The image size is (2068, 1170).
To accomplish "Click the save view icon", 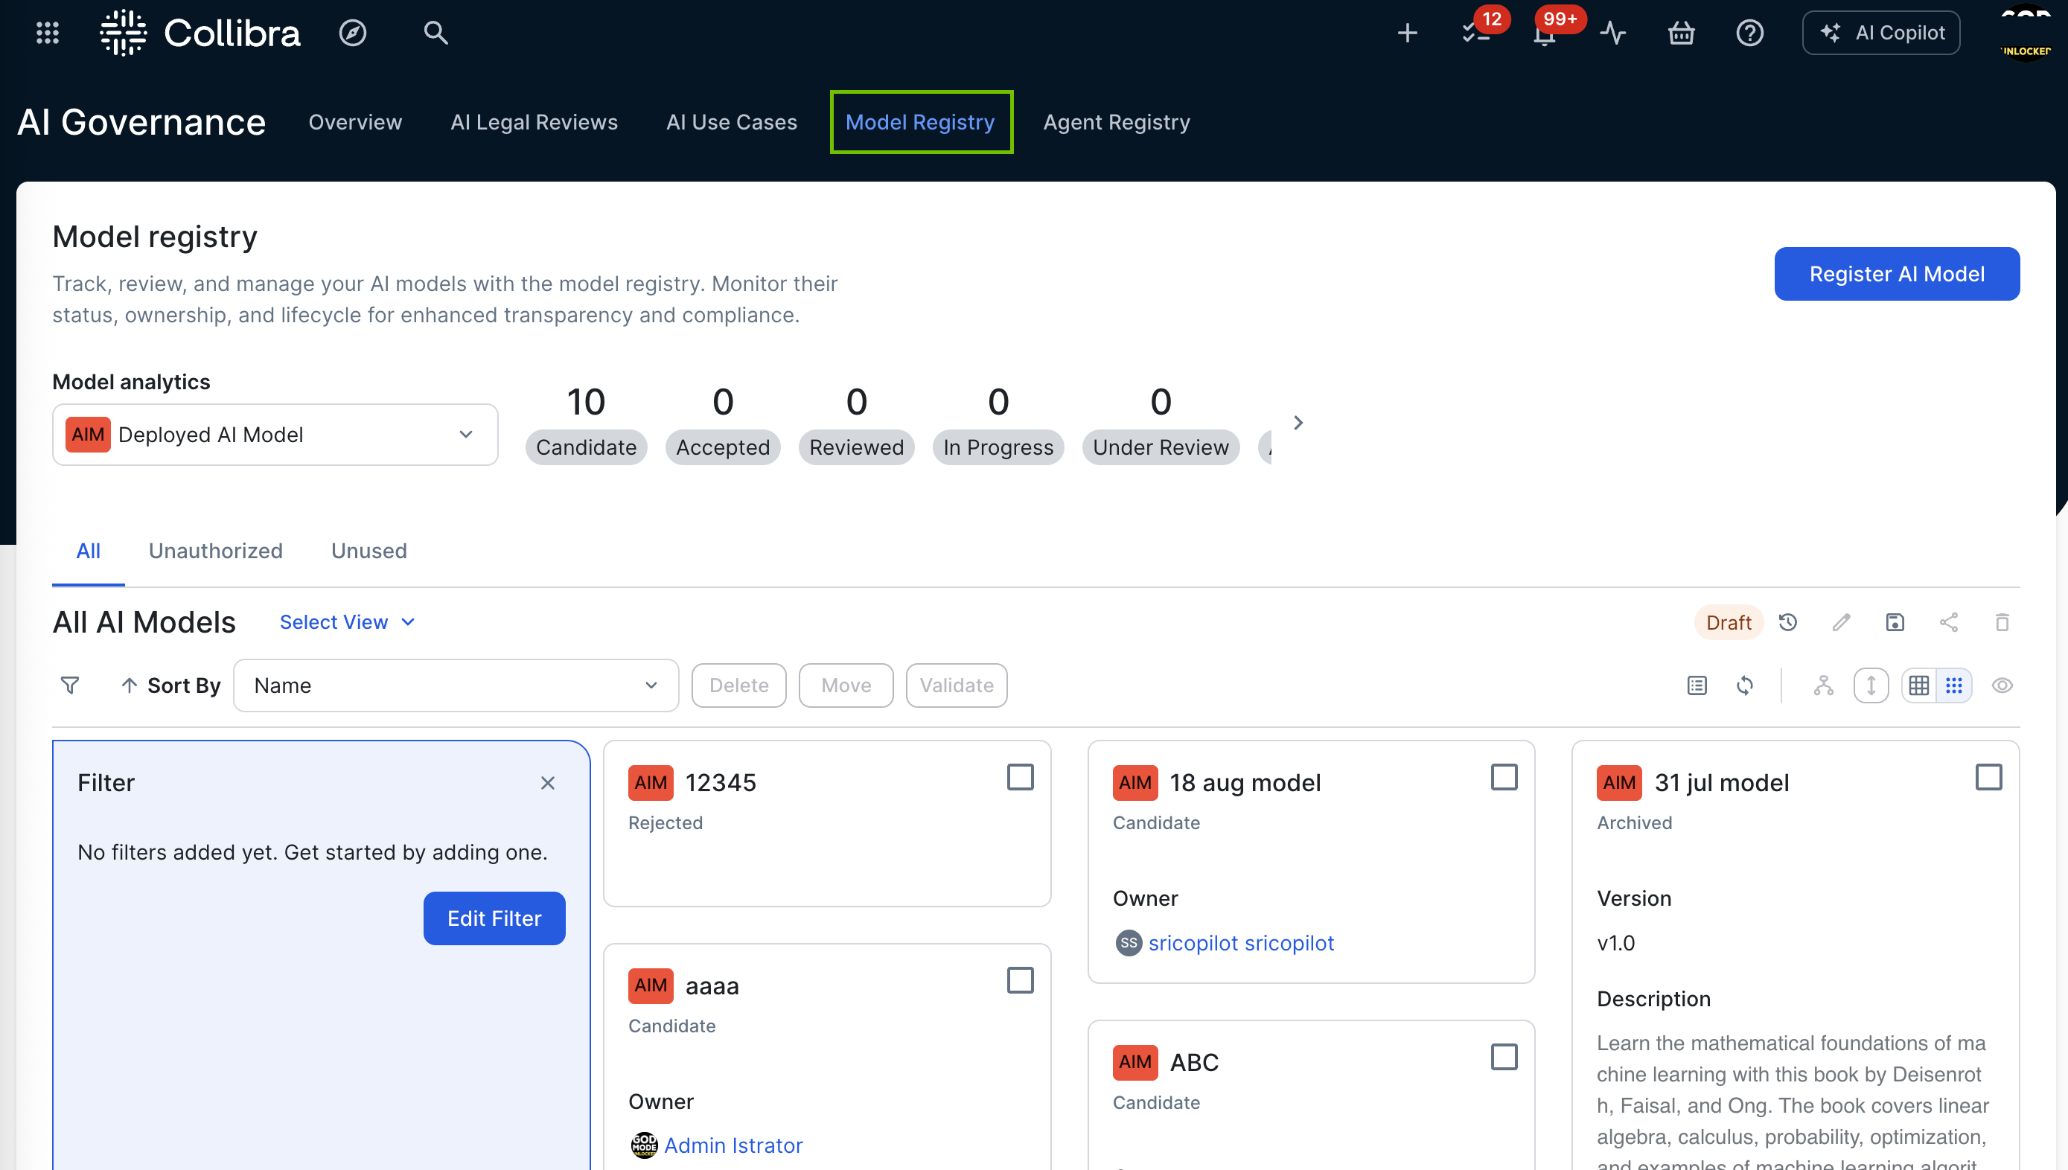I will coord(1895,623).
